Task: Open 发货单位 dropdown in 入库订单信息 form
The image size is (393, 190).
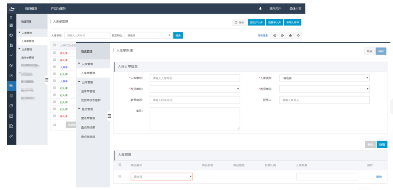Action: coord(195,89)
